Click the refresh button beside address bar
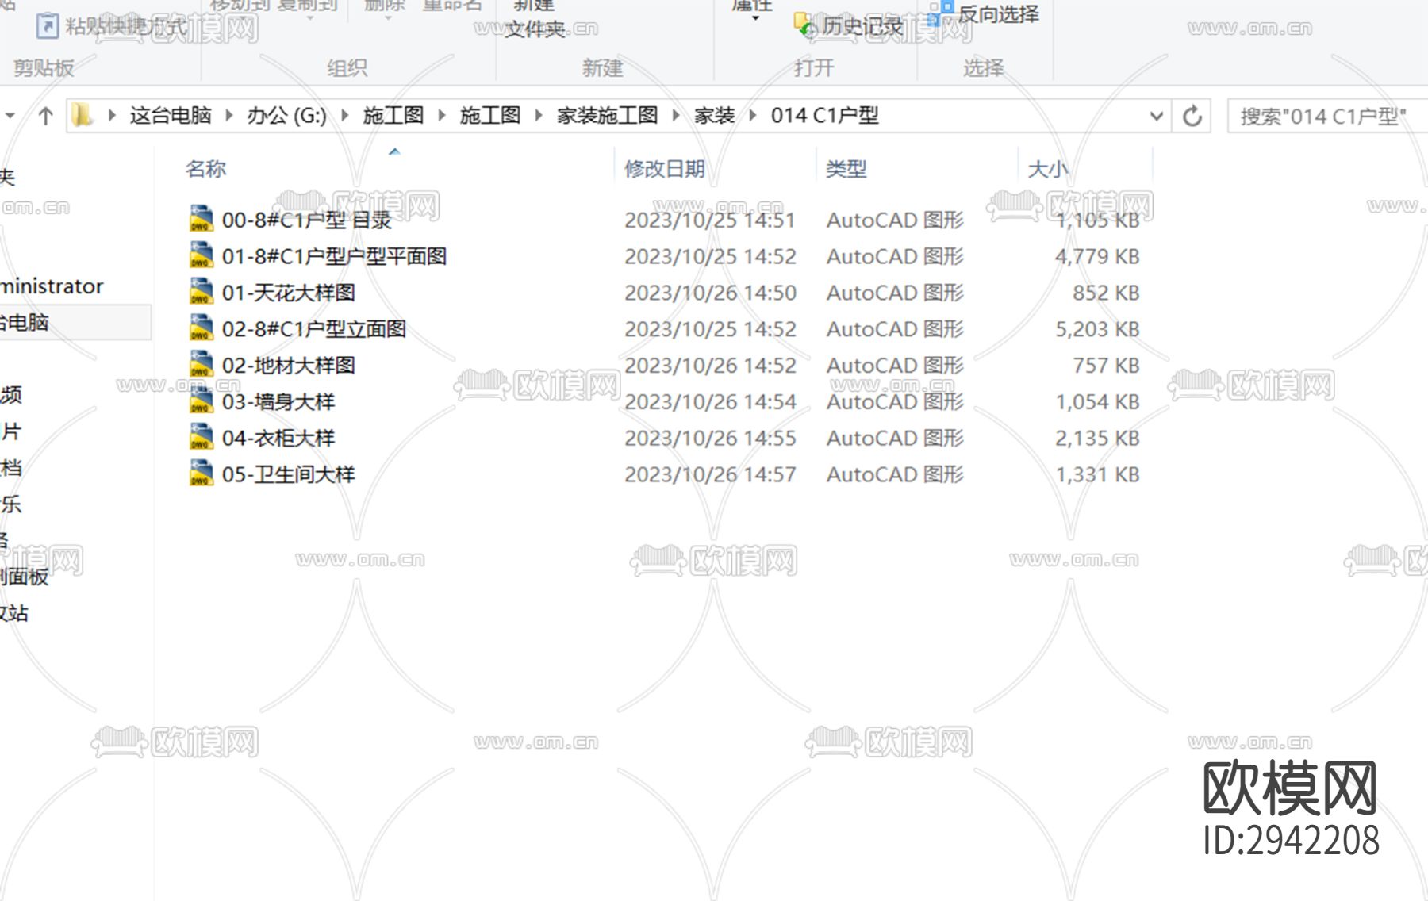Image resolution: width=1428 pixels, height=901 pixels. click(1192, 115)
